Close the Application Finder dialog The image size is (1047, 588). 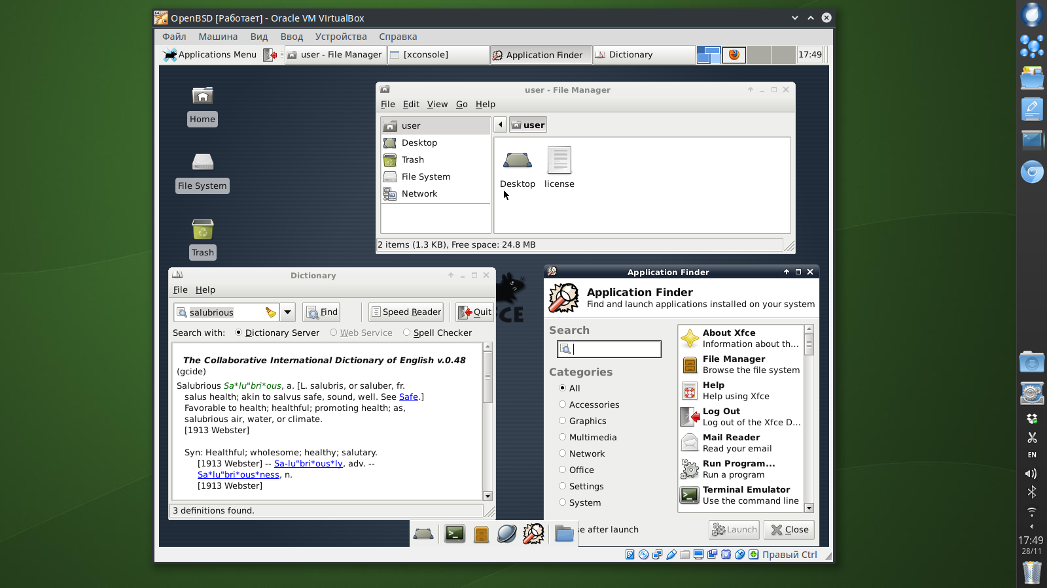coord(790,530)
